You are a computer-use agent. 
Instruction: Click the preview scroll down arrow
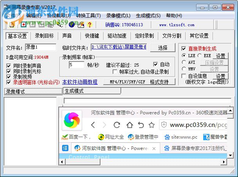[x=231, y=155]
